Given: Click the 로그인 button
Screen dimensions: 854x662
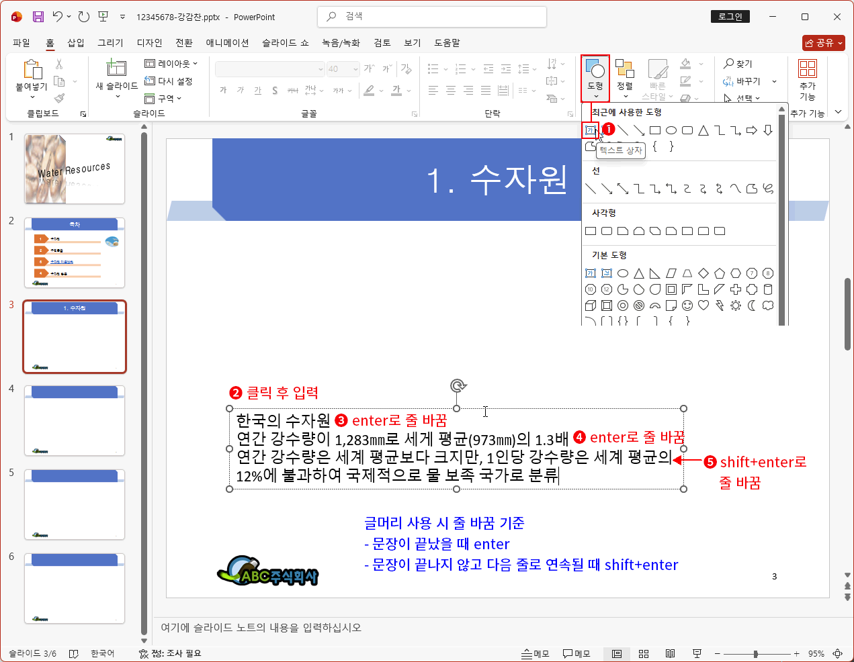Looking at the screenshot, I should [x=730, y=16].
